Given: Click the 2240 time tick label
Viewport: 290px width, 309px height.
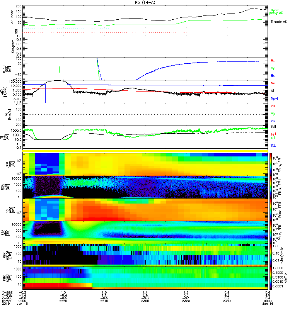Looking at the screenshot, I should pyautogui.click(x=104, y=301).
